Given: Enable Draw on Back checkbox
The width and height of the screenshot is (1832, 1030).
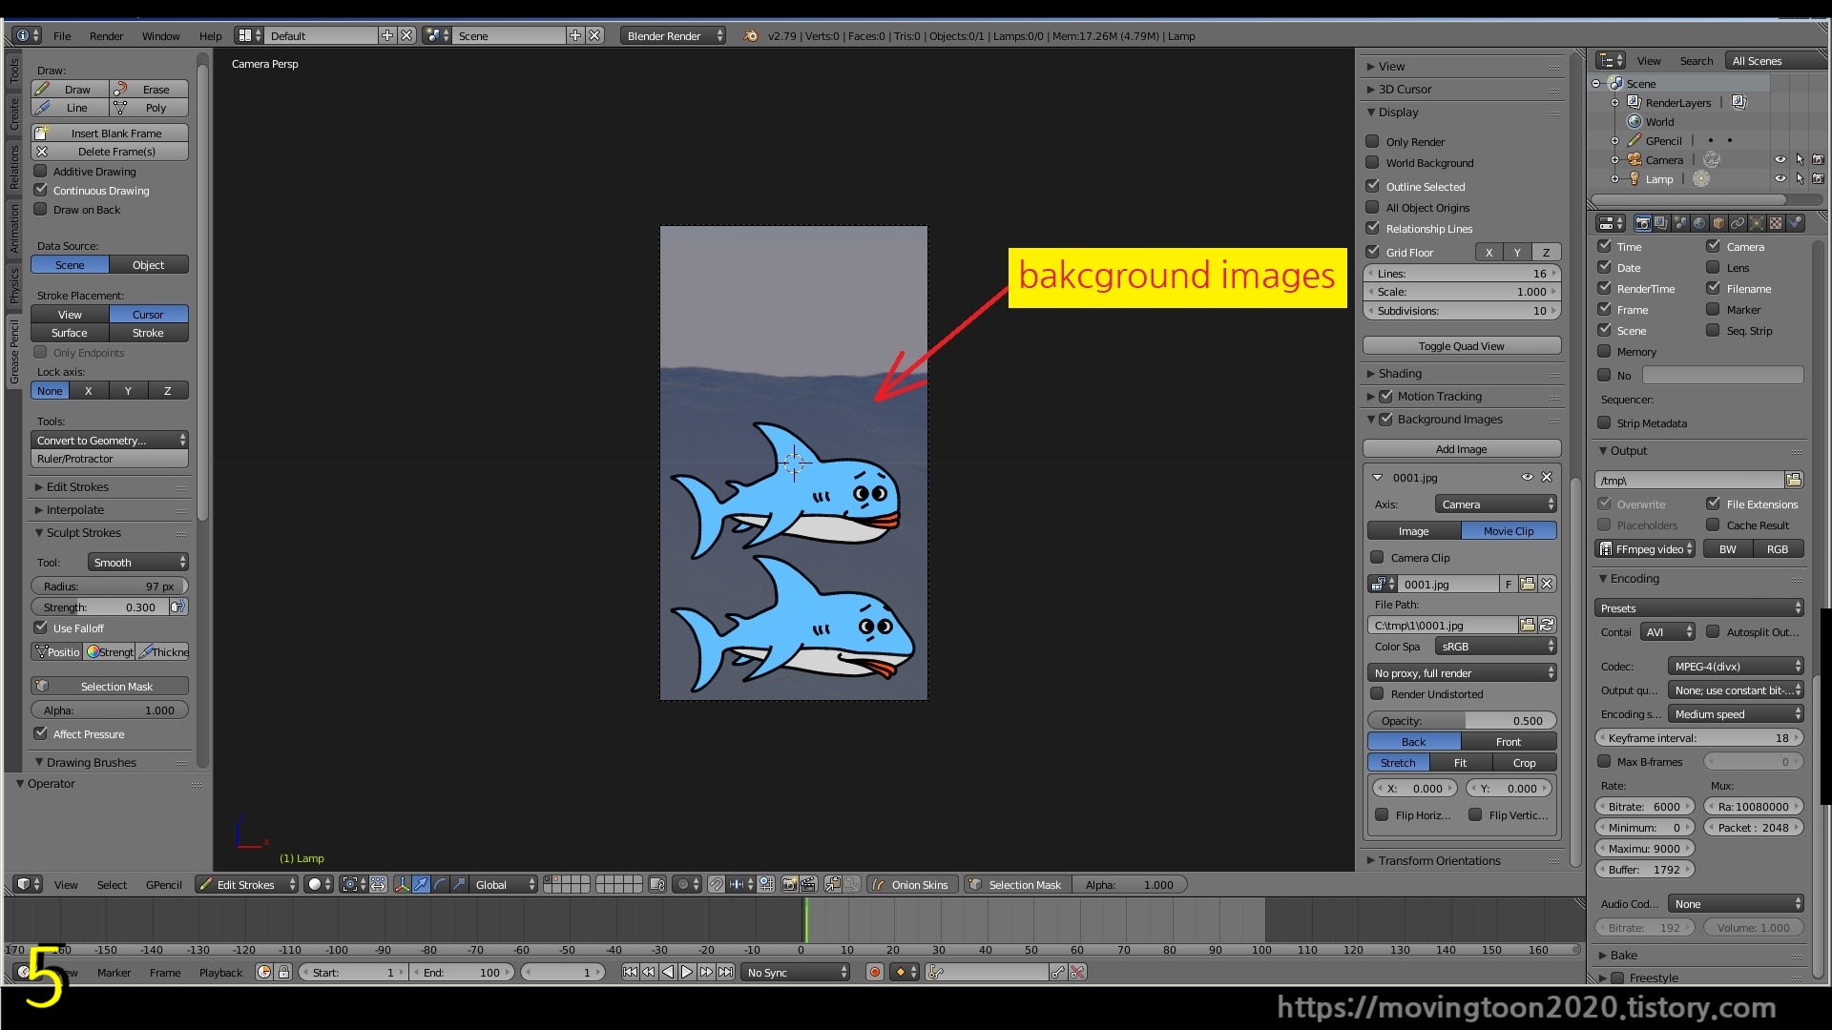Looking at the screenshot, I should point(41,209).
